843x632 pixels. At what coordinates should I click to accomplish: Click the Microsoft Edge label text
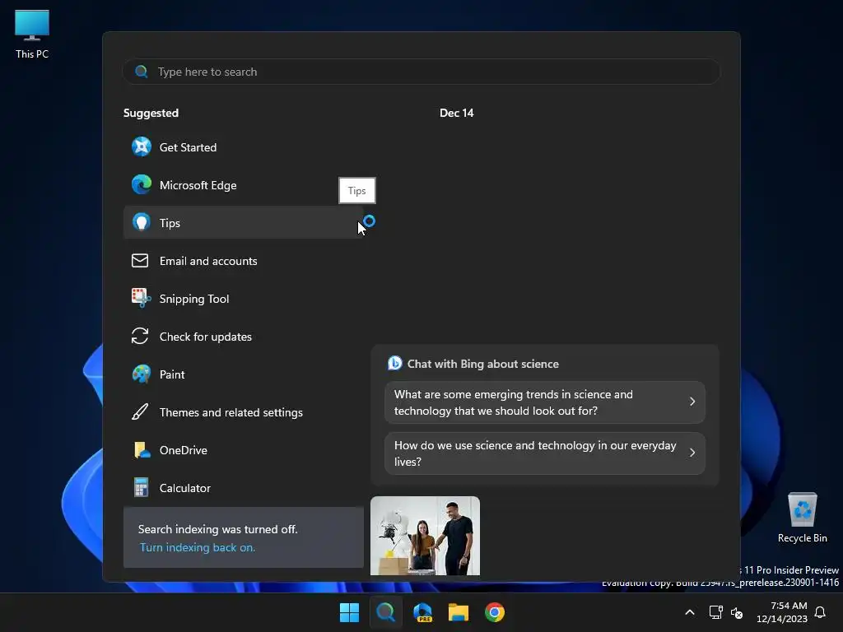pos(198,185)
